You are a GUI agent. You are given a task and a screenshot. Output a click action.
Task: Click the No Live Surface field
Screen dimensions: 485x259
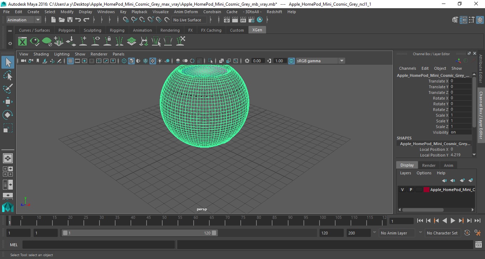pyautogui.click(x=189, y=20)
